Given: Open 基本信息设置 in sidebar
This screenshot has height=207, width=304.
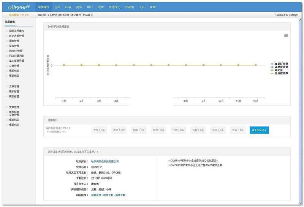Looking at the screenshot, I should pos(16,61).
